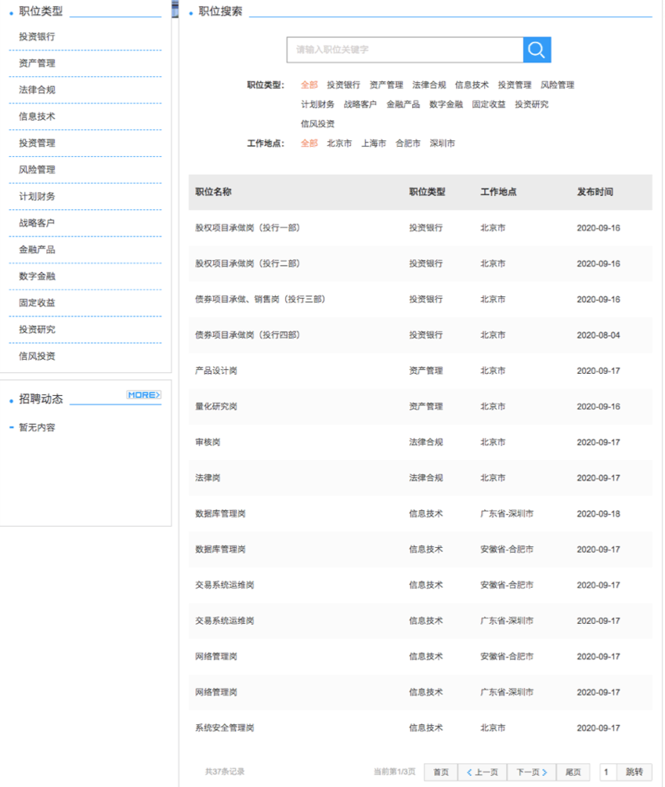Select 风险管理 in the left sidebar
The height and width of the screenshot is (787, 665).
tap(37, 169)
